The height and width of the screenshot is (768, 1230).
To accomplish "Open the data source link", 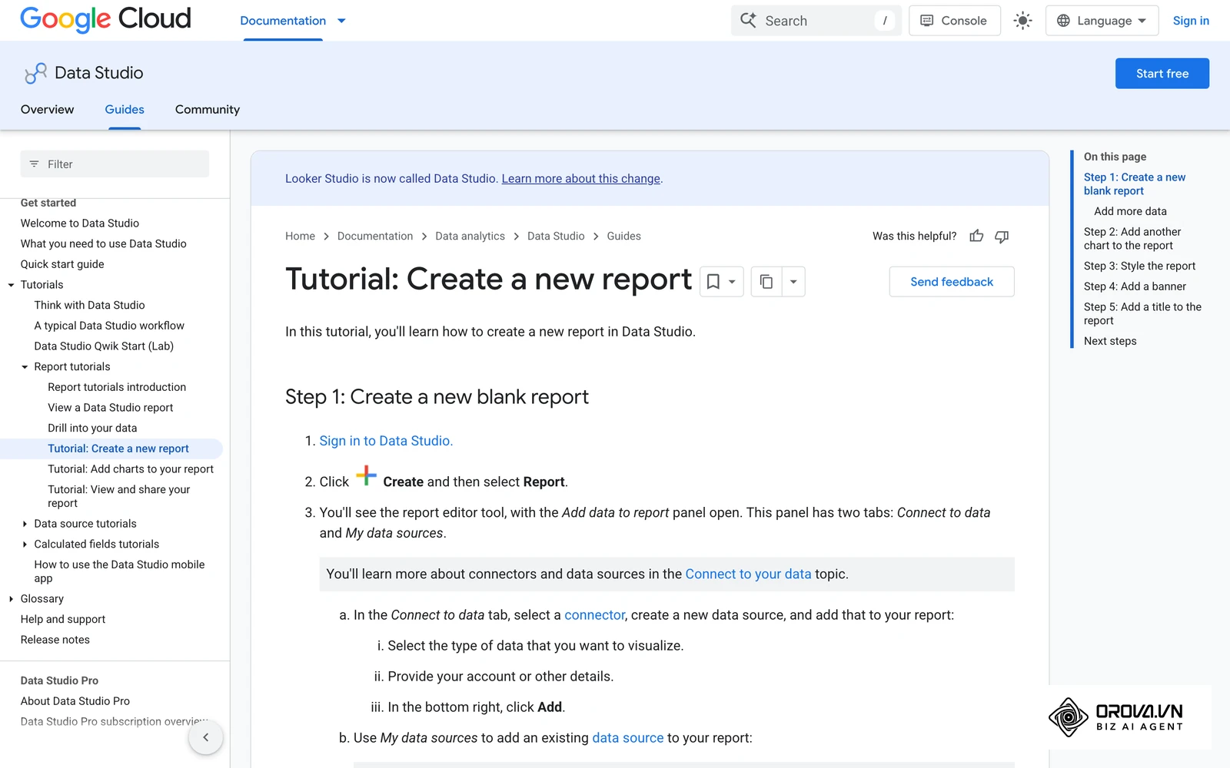I will (627, 738).
